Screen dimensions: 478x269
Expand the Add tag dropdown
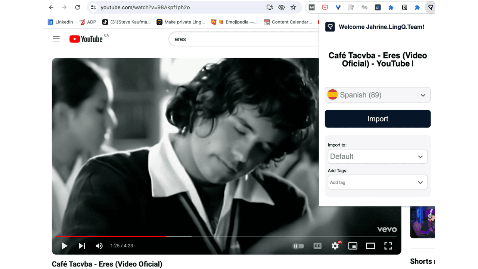pos(378,182)
